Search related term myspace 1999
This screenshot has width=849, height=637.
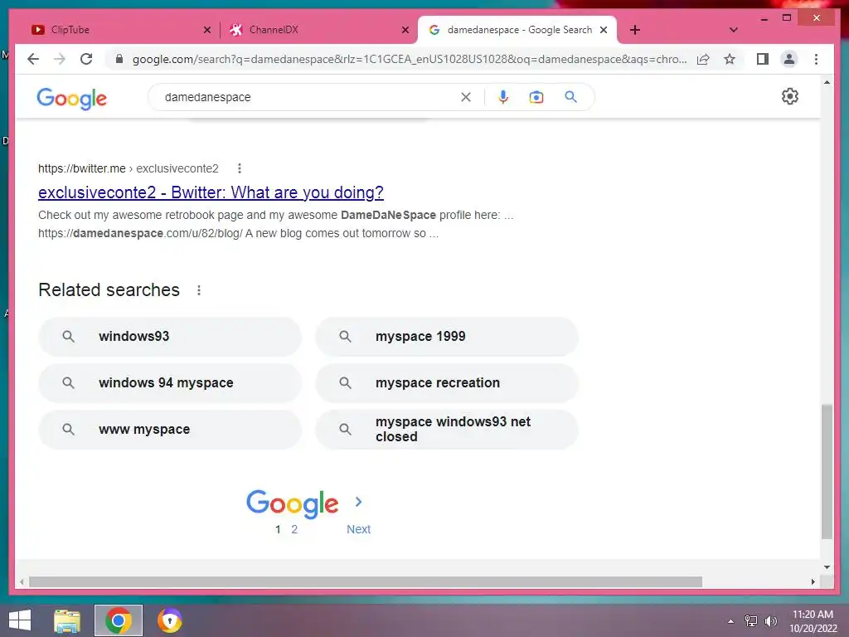[x=447, y=337]
